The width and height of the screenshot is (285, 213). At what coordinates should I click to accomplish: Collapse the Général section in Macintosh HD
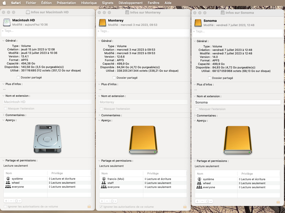click(3, 41)
